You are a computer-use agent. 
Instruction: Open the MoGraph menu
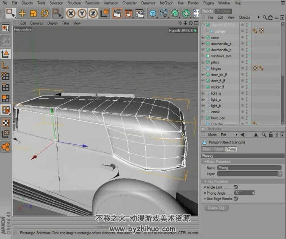[x=166, y=3]
